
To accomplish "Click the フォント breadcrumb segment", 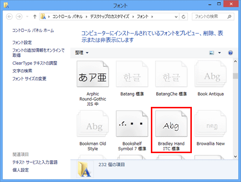I will point(143,16).
